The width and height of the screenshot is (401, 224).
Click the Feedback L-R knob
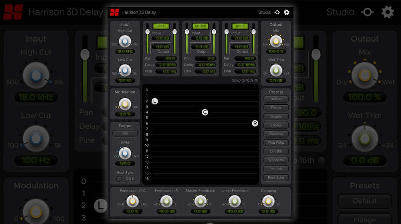click(x=166, y=201)
